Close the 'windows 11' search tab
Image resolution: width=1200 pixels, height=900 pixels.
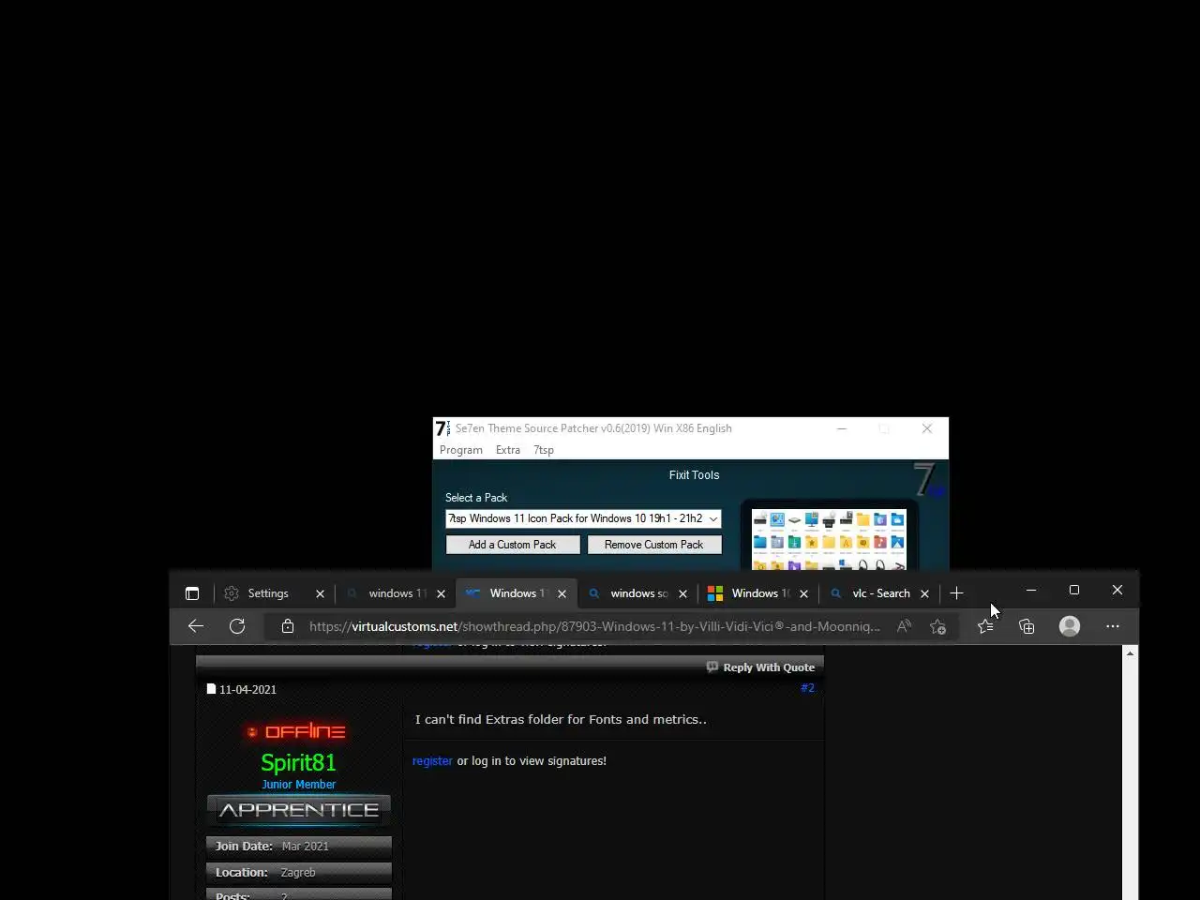441,593
